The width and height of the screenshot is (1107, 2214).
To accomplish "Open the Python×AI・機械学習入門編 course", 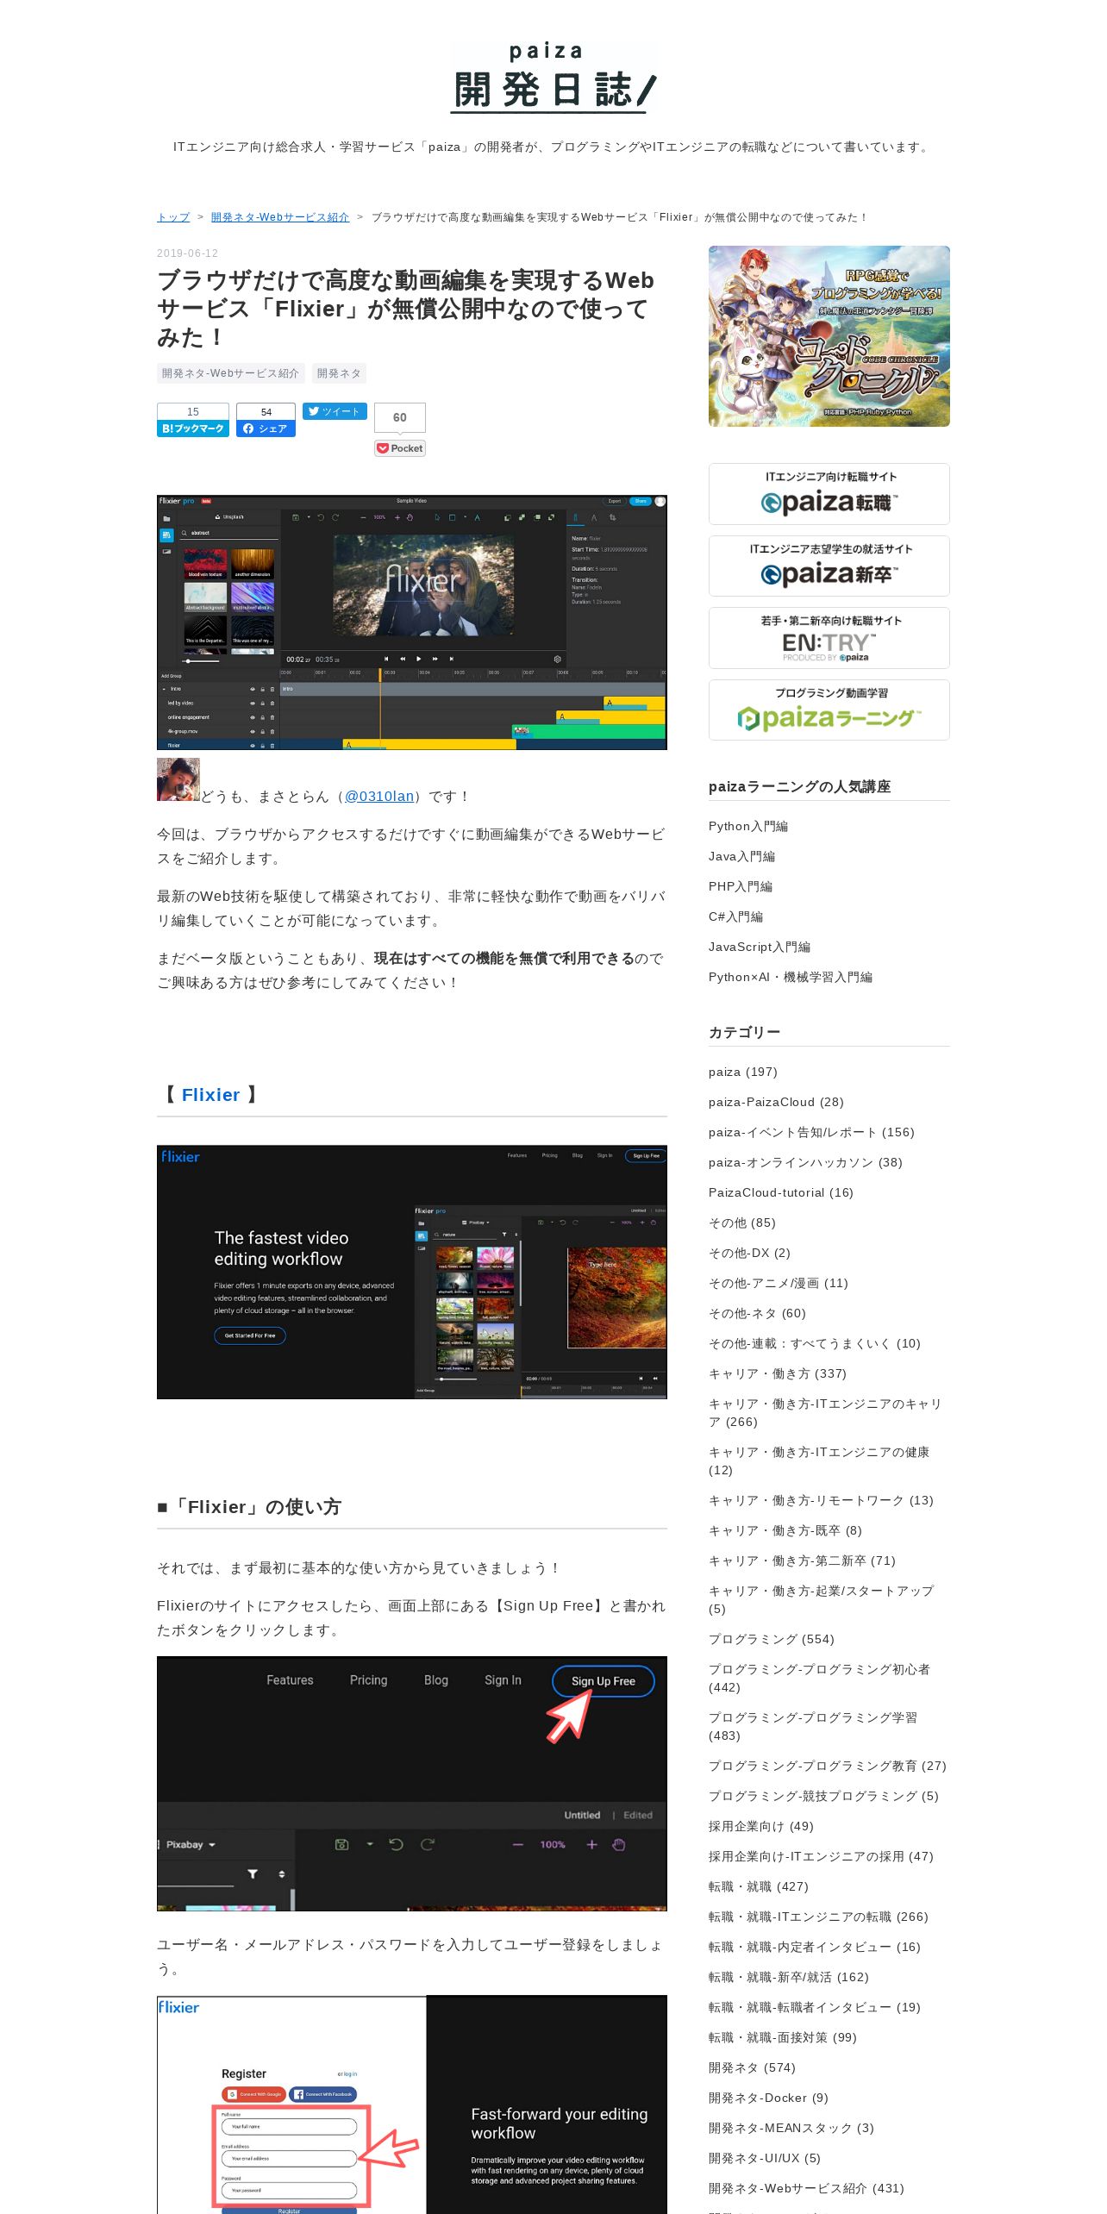I will [x=791, y=977].
